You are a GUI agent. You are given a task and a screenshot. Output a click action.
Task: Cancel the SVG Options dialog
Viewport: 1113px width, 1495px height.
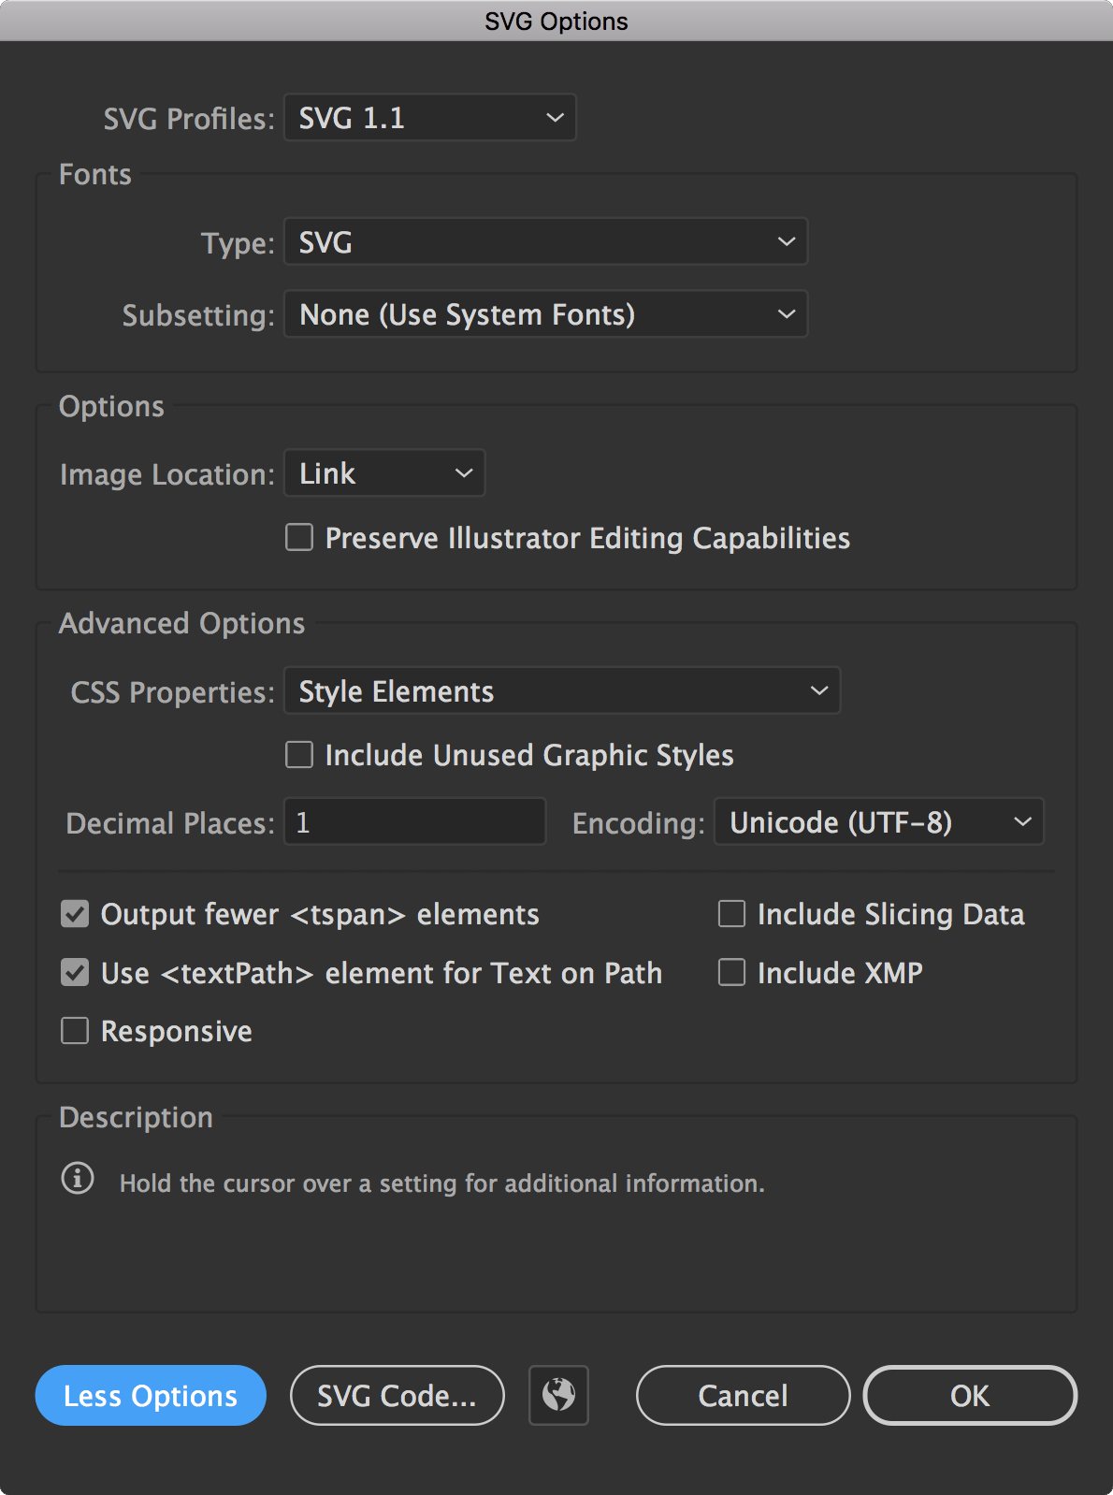743,1396
